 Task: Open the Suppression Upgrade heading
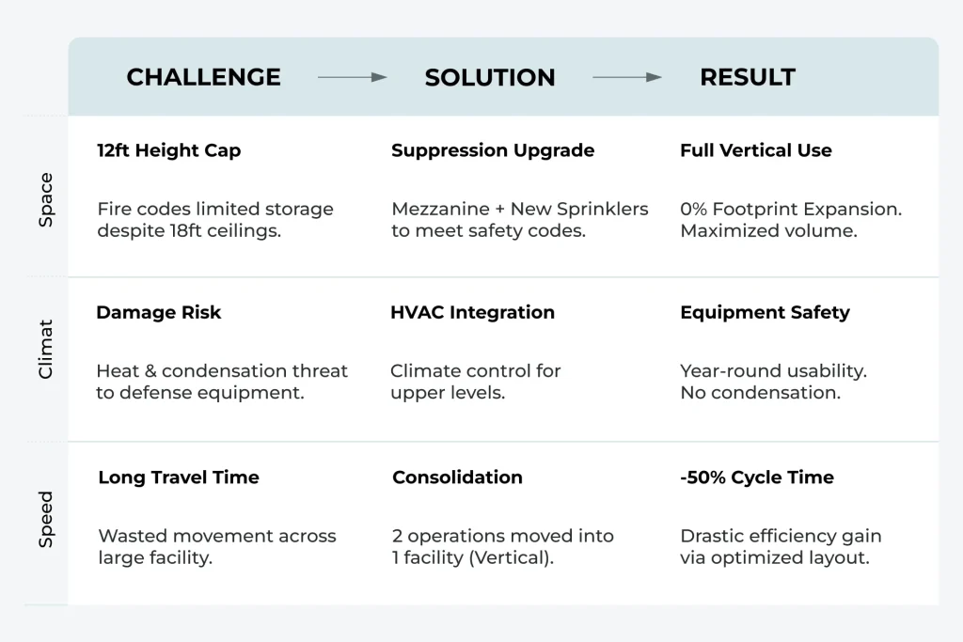pos(493,150)
